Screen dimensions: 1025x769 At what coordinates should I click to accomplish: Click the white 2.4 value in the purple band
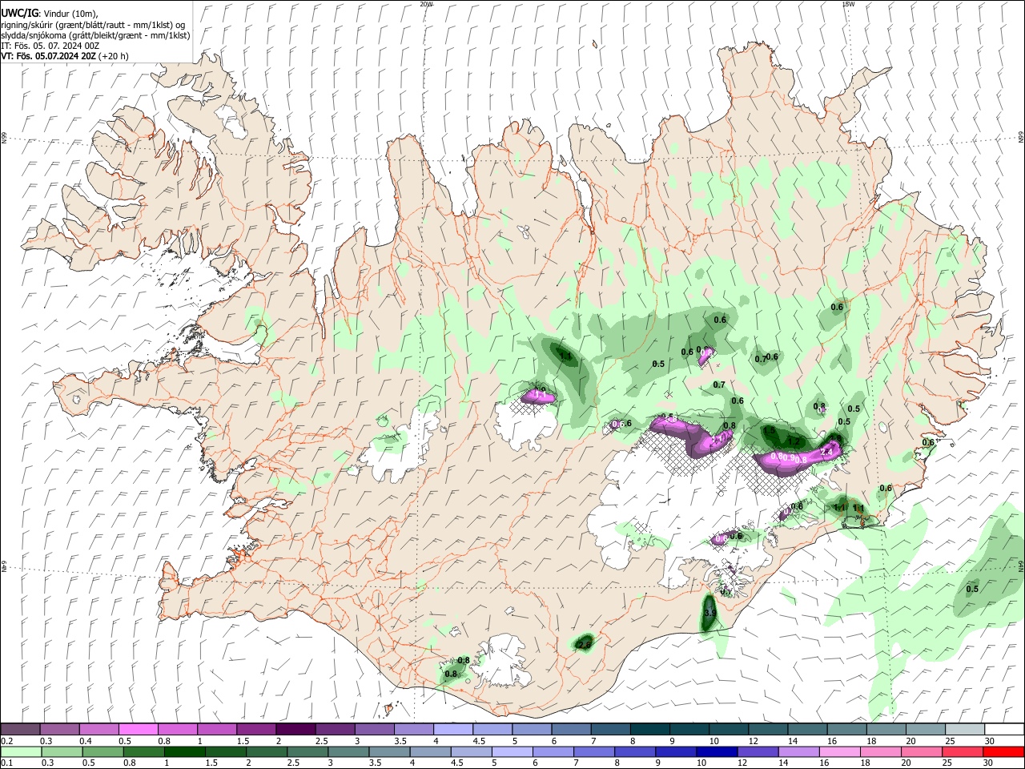click(x=828, y=453)
